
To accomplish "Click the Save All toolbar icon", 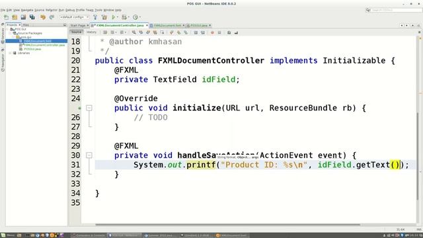I will pyautogui.click(x=32, y=17).
